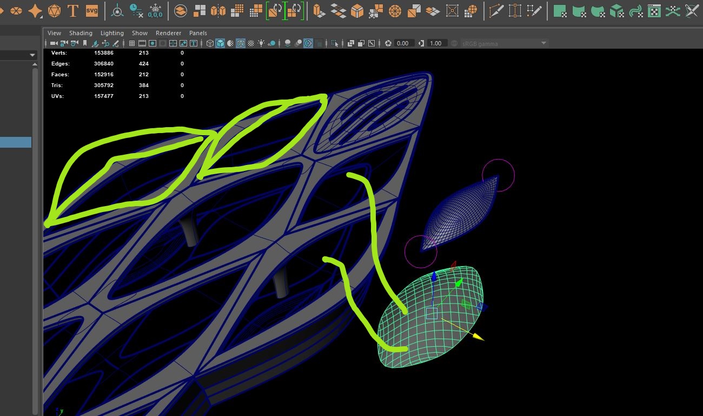Open the UV Editor window icon
This screenshot has width=703, height=416.
pyautogui.click(x=655, y=10)
